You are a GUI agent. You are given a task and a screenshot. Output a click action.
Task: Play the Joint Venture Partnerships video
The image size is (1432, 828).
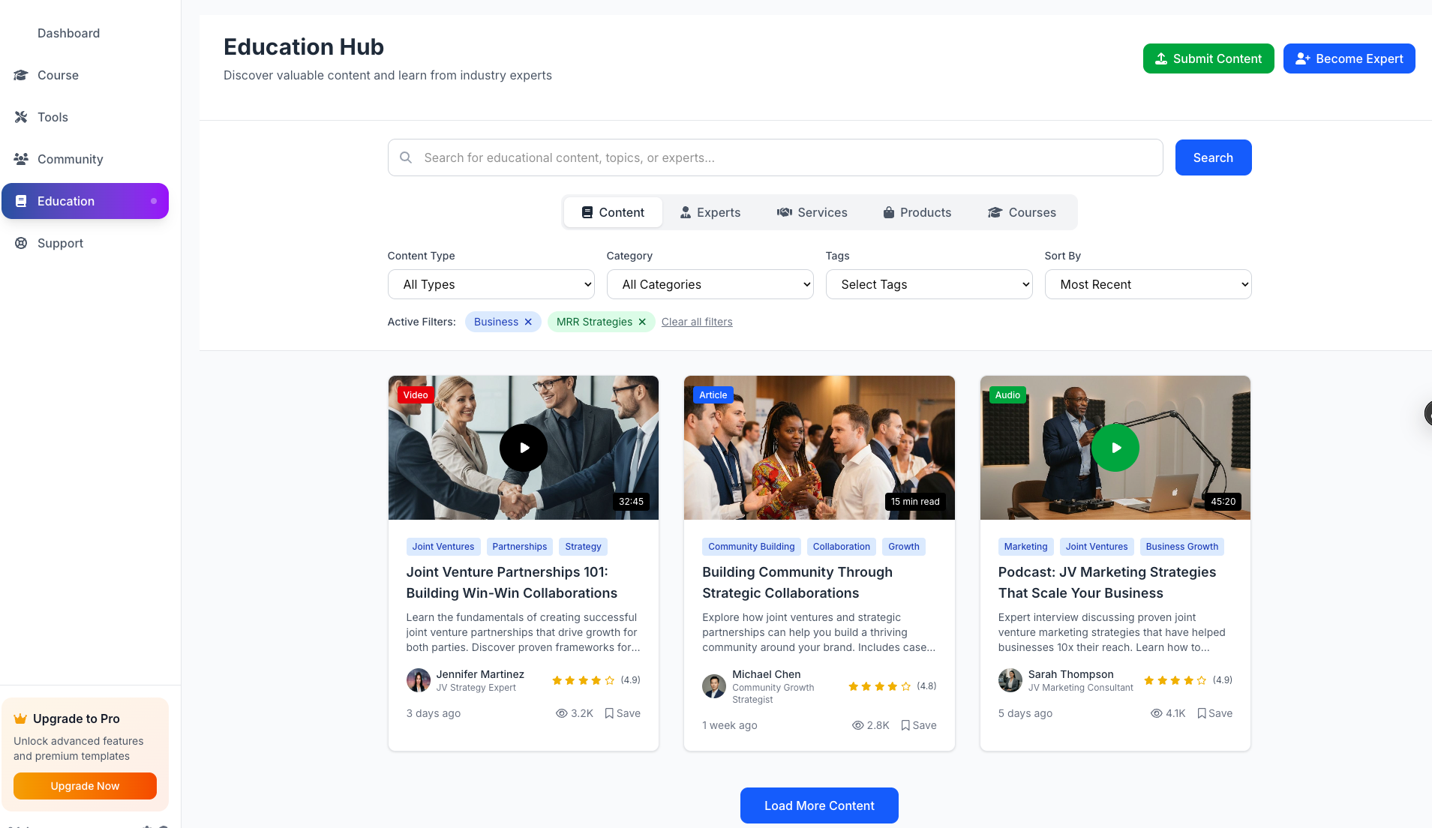click(x=523, y=447)
